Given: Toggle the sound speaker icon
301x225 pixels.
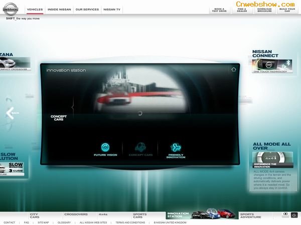Looking at the screenshot, I should pyautogui.click(x=294, y=215).
